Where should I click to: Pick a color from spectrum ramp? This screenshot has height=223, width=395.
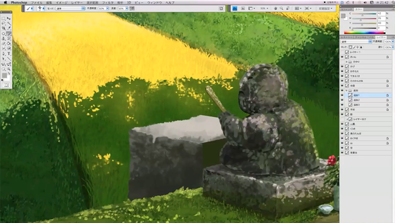coord(364,33)
